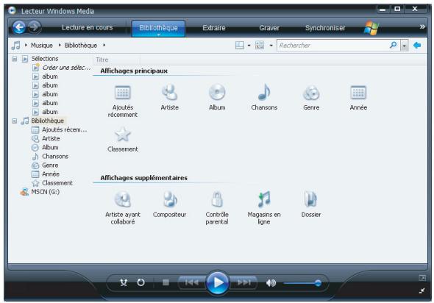
Task: Select Artiste in the navigation tree
Action: (x=51, y=139)
